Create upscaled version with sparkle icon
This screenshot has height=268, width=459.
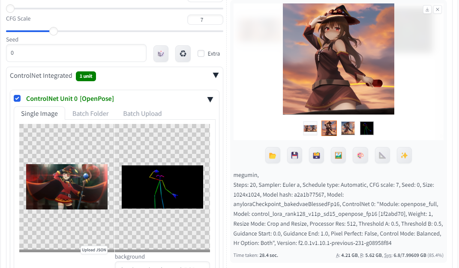[404, 155]
